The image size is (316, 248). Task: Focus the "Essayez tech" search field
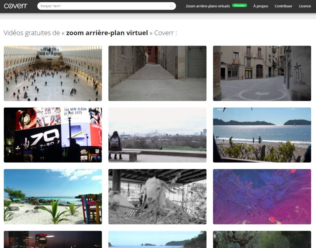(106, 6)
